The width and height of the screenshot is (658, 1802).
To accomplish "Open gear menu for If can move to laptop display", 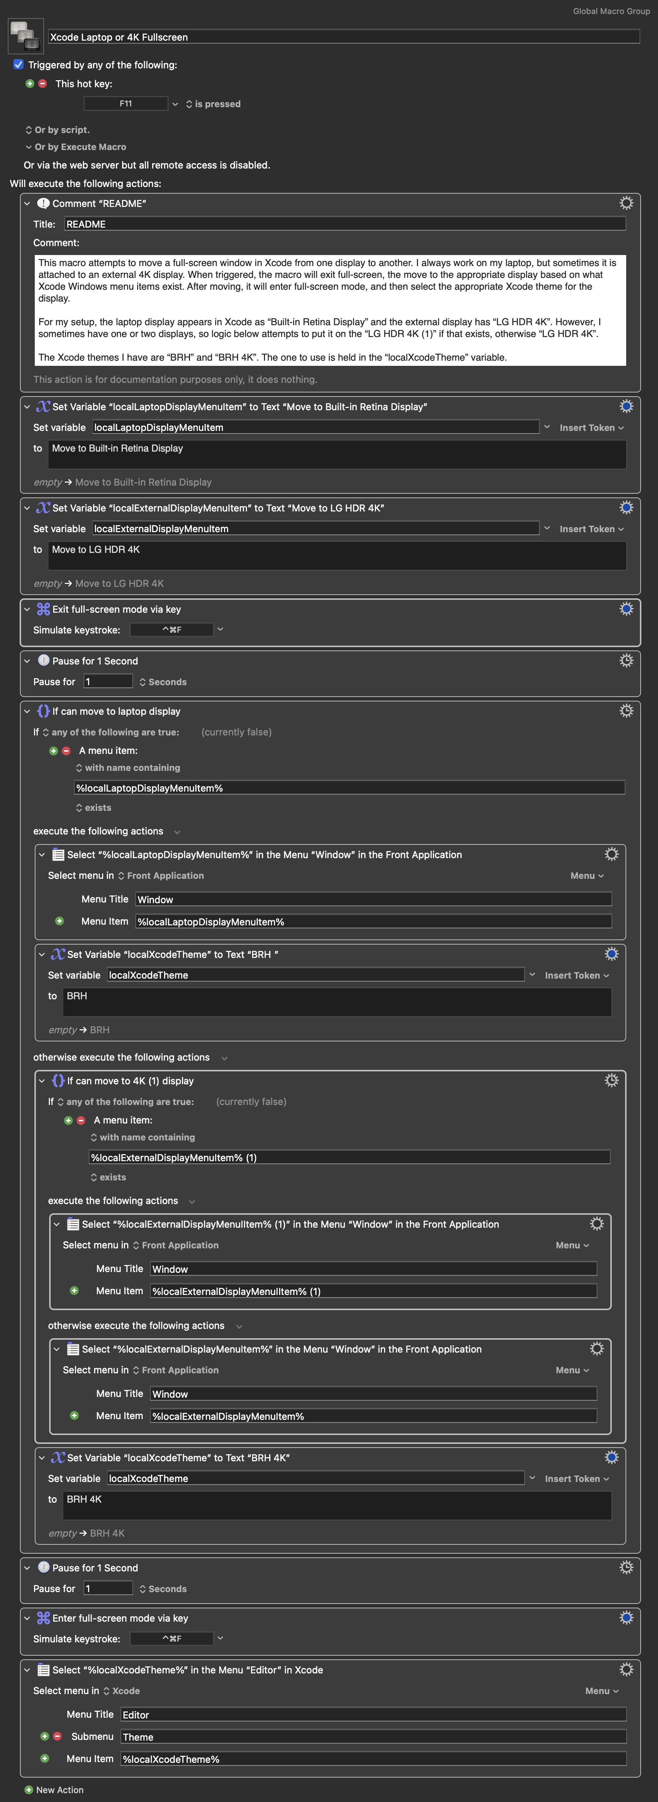I will tap(627, 711).
